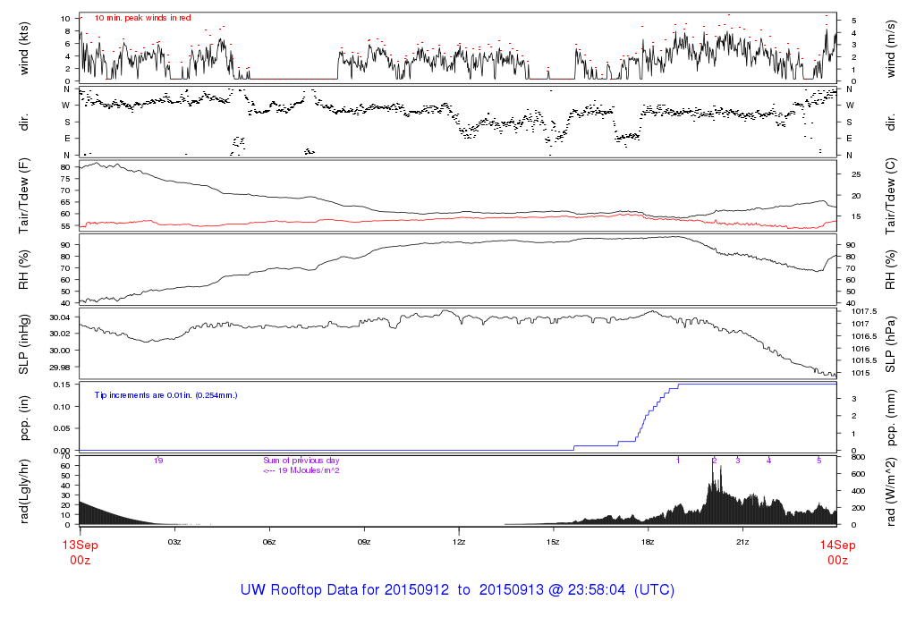
Task: Click the 18z time axis label
Action: point(648,543)
